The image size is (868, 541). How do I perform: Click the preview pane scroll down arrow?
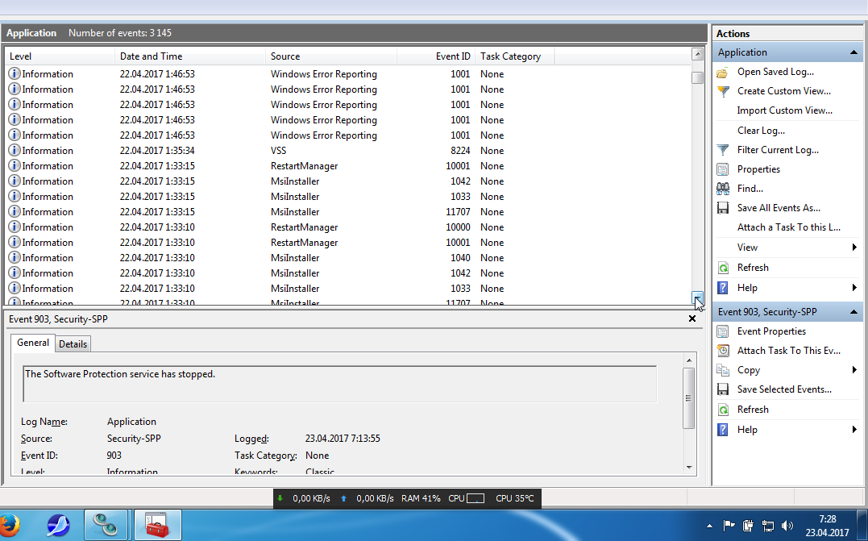pyautogui.click(x=688, y=468)
